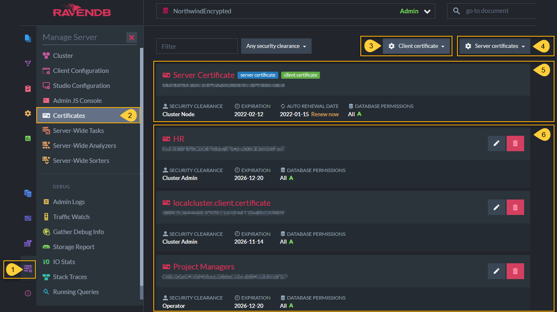Click the Renew now link
The height and width of the screenshot is (312, 557).
pyautogui.click(x=325, y=114)
